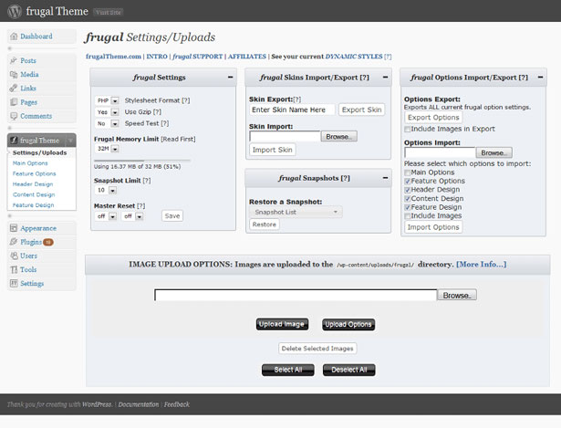Open the Stylesheet Format PHP dropdown
The width and height of the screenshot is (561, 428).
tap(108, 101)
